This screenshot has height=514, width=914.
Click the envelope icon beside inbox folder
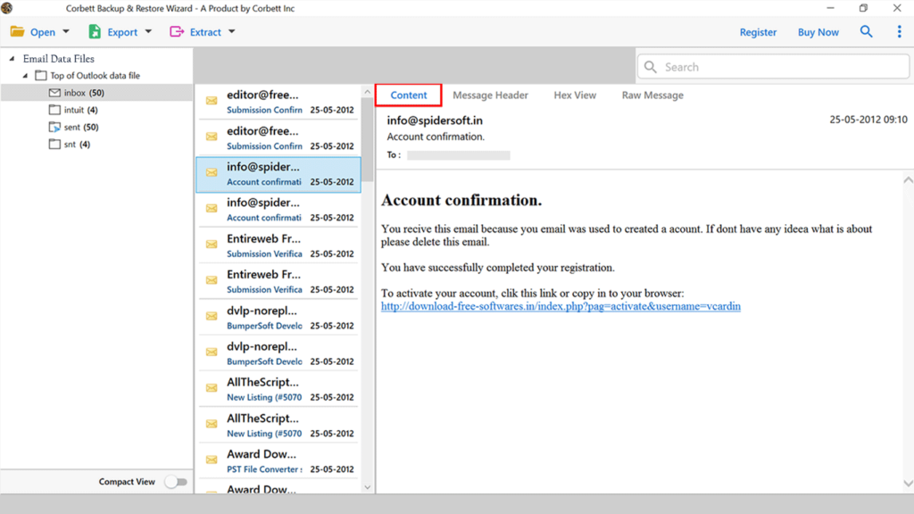(x=54, y=92)
